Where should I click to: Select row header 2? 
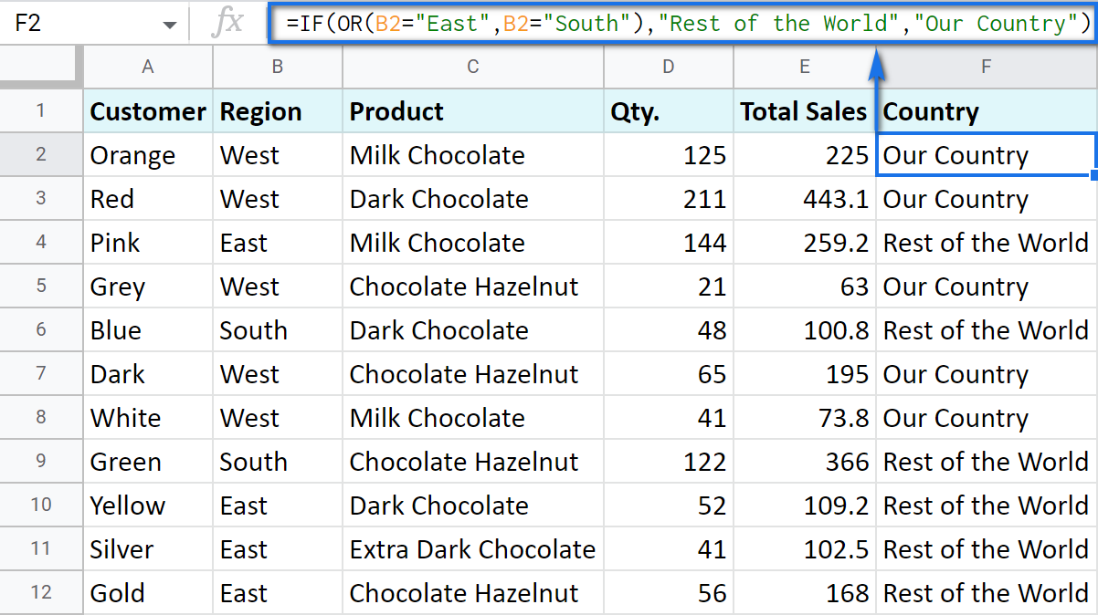[41, 154]
